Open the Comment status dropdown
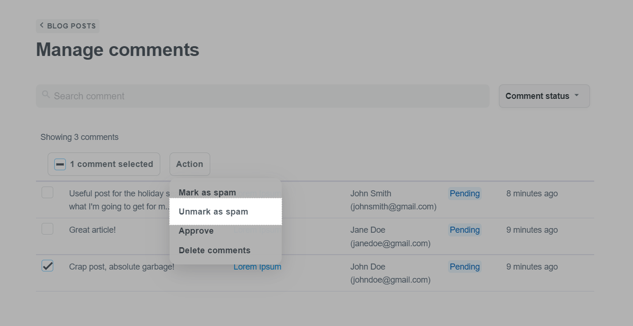Image resolution: width=633 pixels, height=326 pixels. [544, 96]
